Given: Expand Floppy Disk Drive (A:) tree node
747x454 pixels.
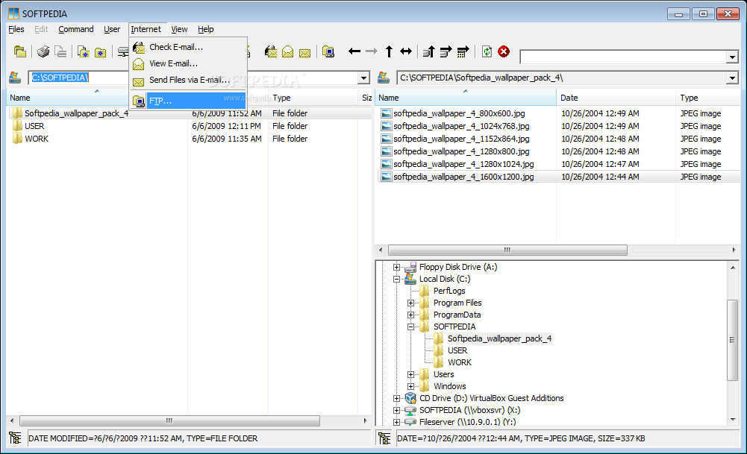Looking at the screenshot, I should (396, 268).
